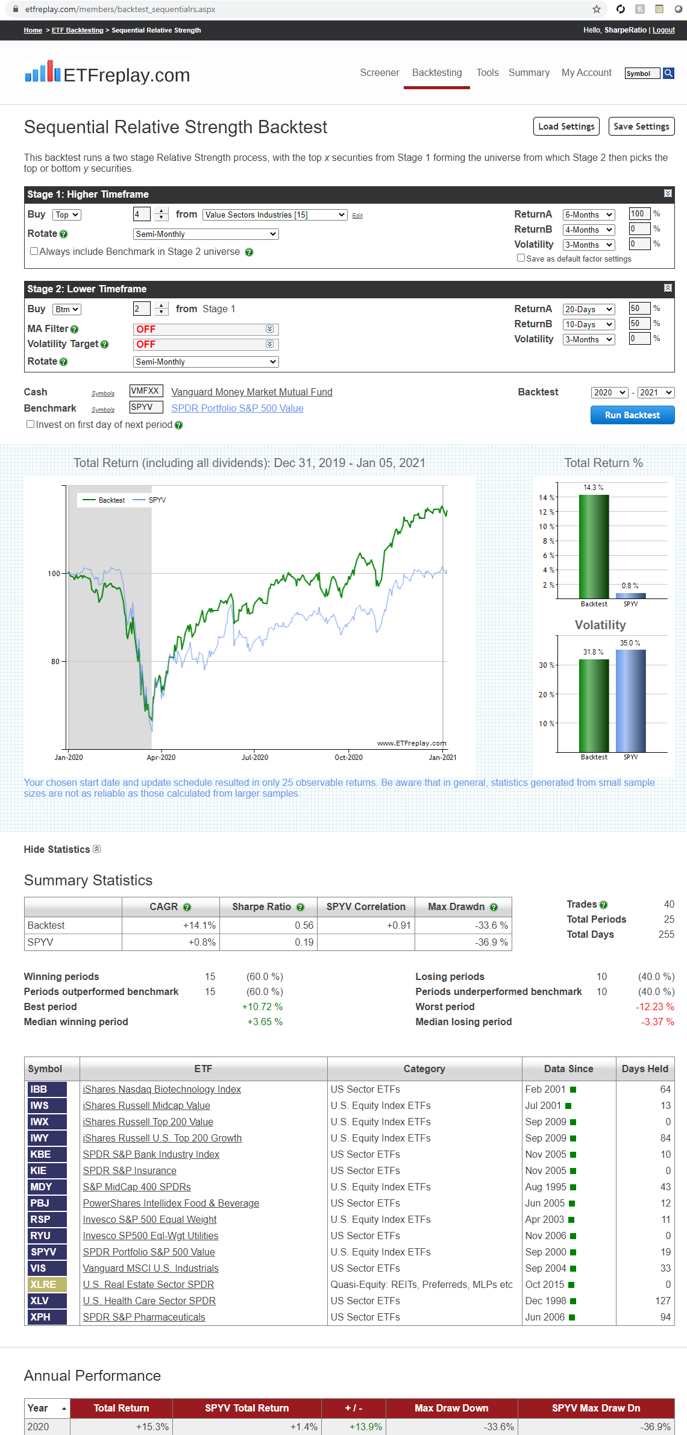Click the highlighted XLRE symbol cell

pyautogui.click(x=47, y=1285)
